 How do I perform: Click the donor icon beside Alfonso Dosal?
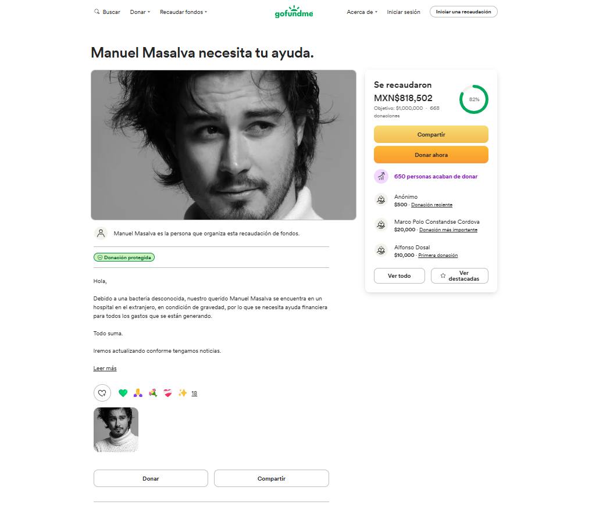tap(381, 250)
